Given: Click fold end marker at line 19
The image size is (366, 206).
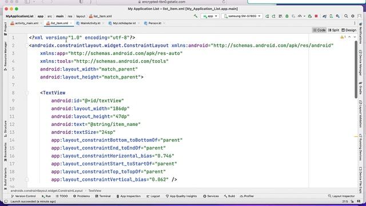Looking at the screenshot, I should [x=26, y=179].
